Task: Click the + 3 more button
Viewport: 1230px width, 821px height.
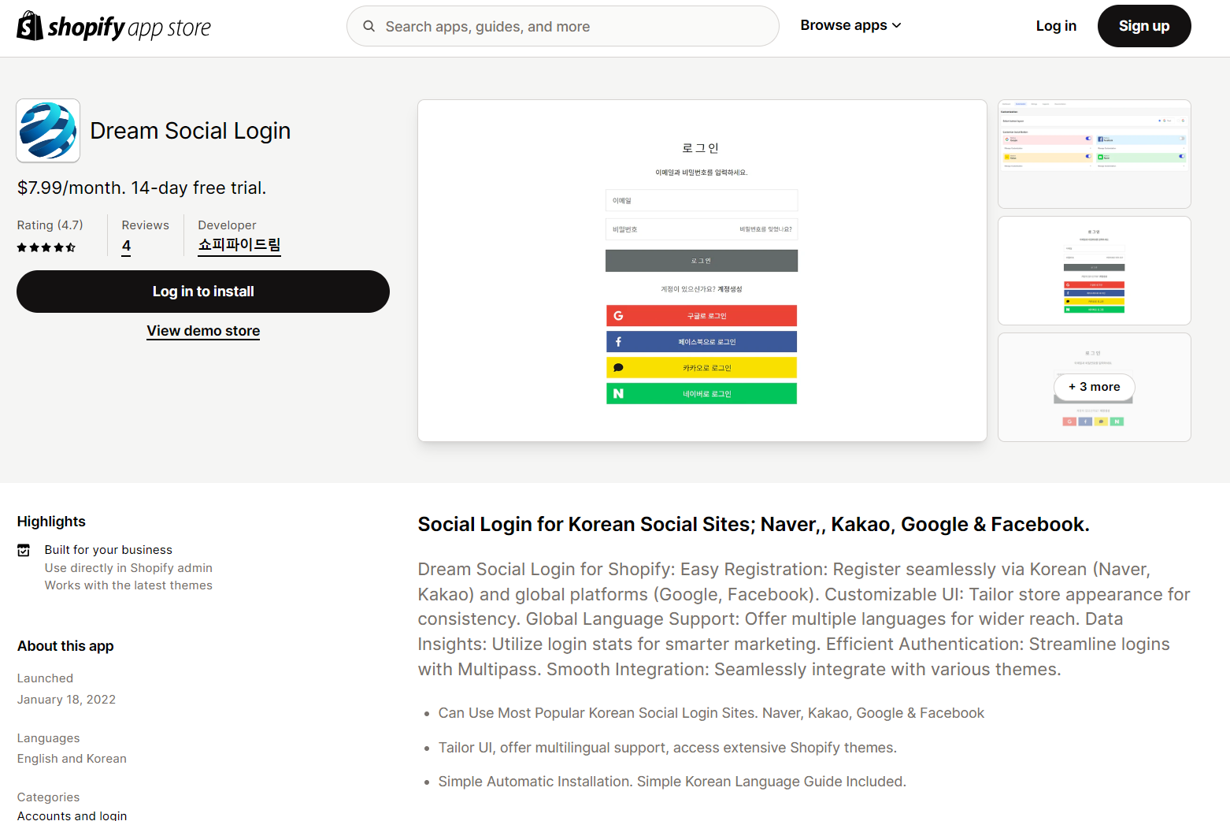Action: (1095, 387)
